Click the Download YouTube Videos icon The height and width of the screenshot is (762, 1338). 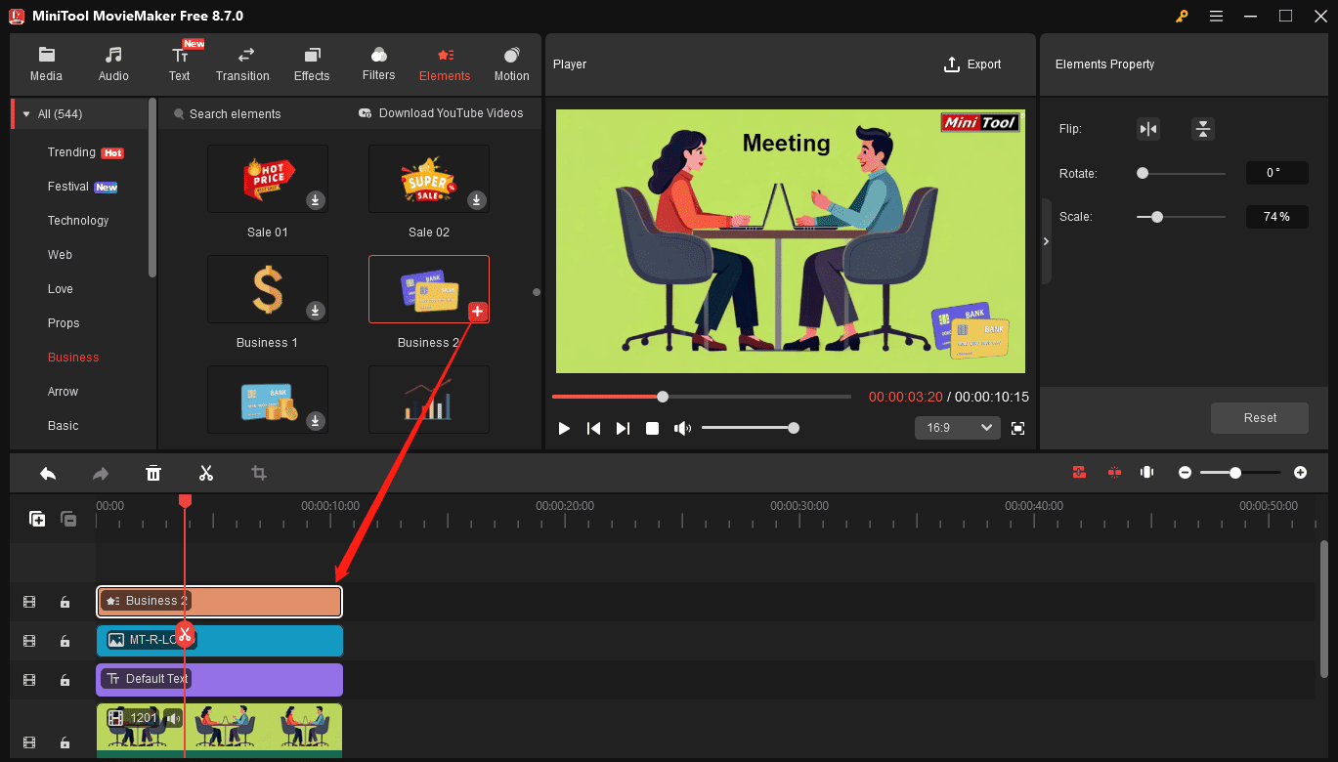pos(366,113)
